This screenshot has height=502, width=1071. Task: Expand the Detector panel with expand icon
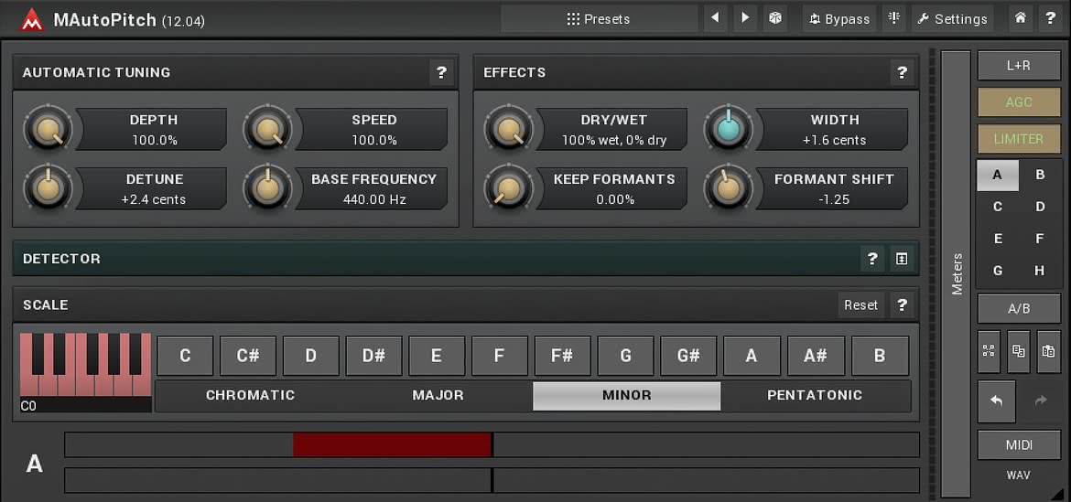pos(903,259)
